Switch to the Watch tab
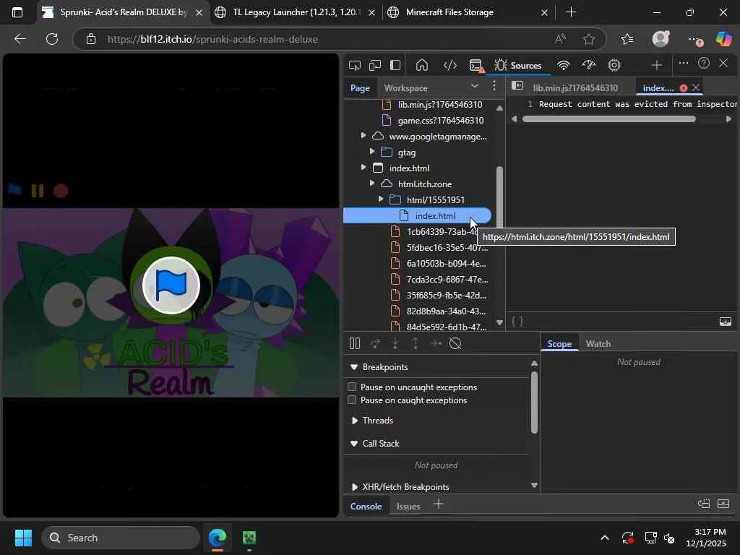The height and width of the screenshot is (555, 740). tap(598, 343)
